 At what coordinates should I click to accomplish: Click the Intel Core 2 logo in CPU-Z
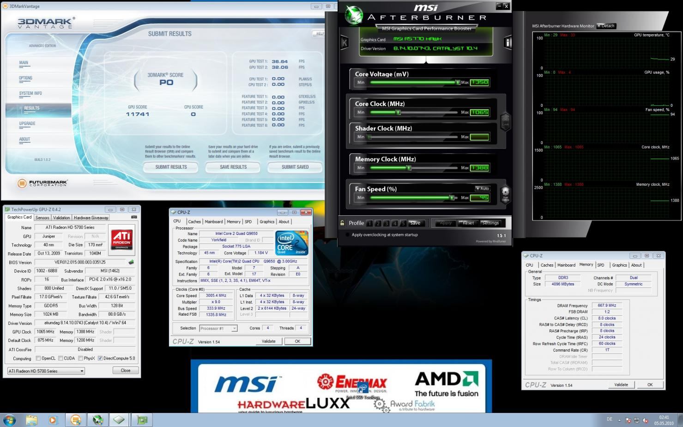click(291, 243)
